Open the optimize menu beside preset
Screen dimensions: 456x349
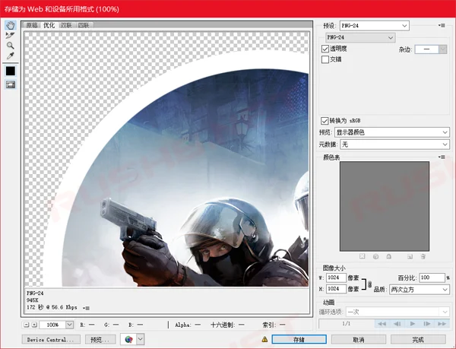point(442,26)
